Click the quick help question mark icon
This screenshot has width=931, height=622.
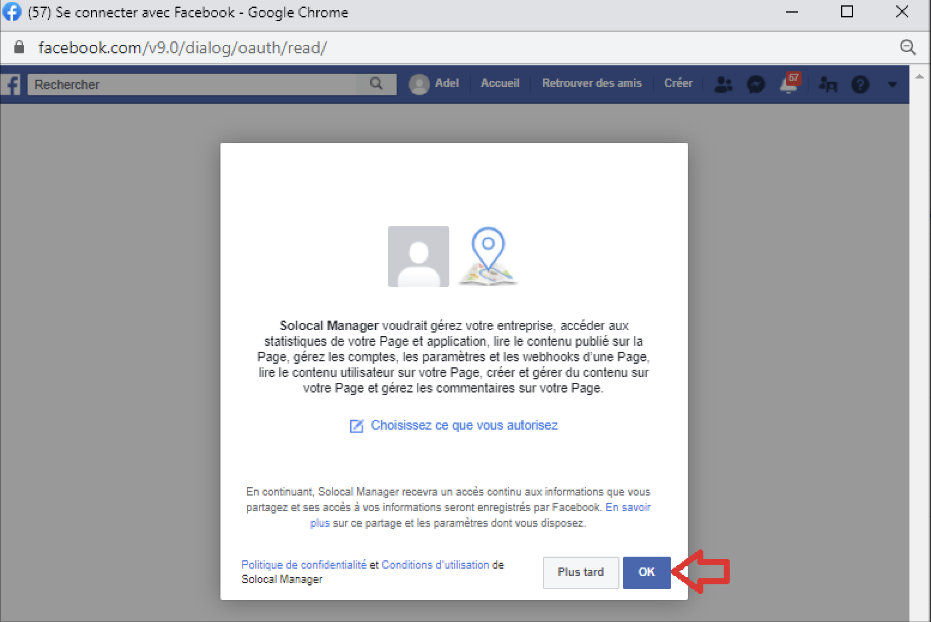click(x=860, y=84)
